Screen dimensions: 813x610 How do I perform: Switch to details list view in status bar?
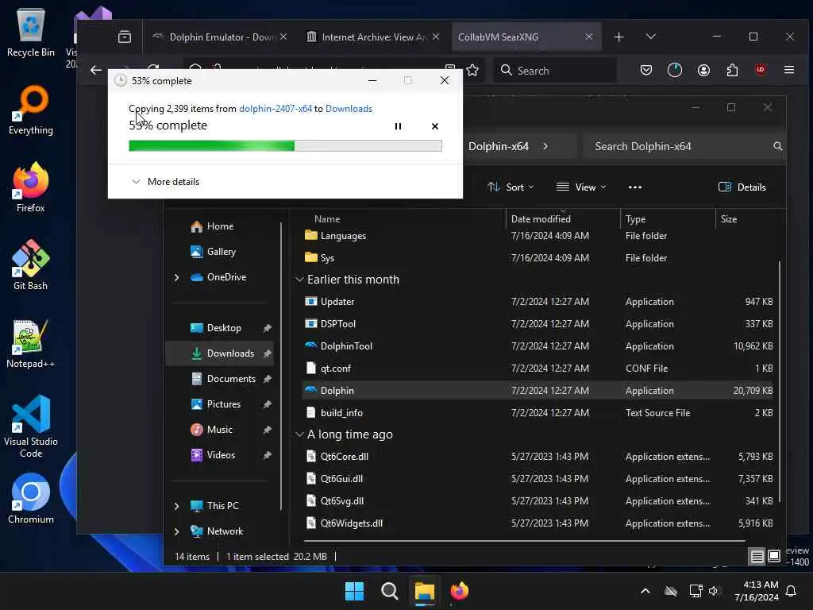(757, 557)
